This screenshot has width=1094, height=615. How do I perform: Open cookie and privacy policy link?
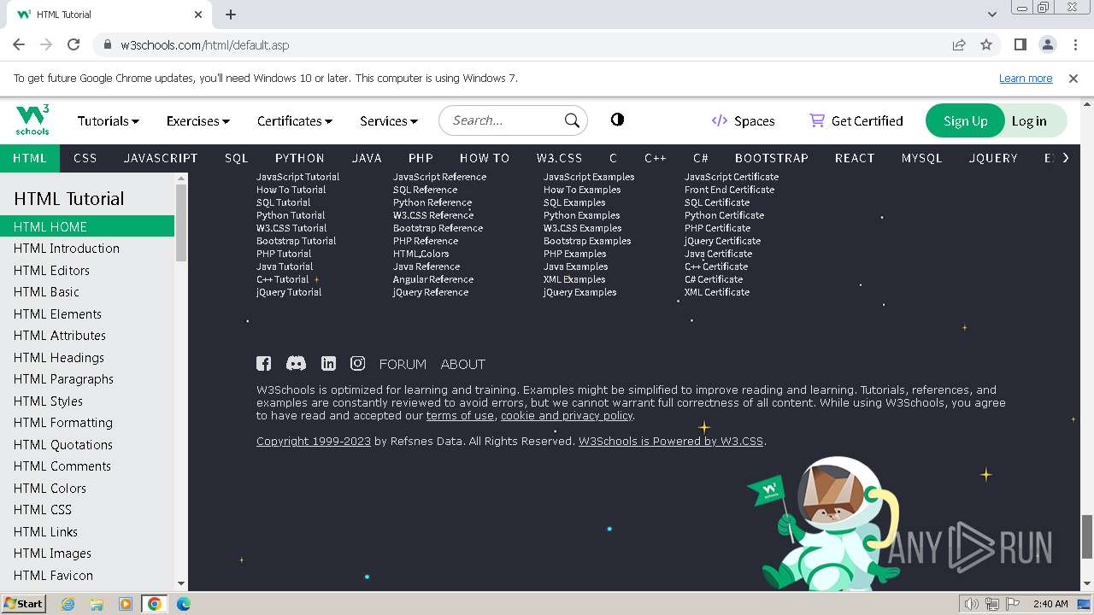click(x=567, y=415)
